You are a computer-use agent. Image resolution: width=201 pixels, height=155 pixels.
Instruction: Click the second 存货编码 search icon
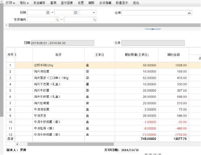(x=94, y=20)
